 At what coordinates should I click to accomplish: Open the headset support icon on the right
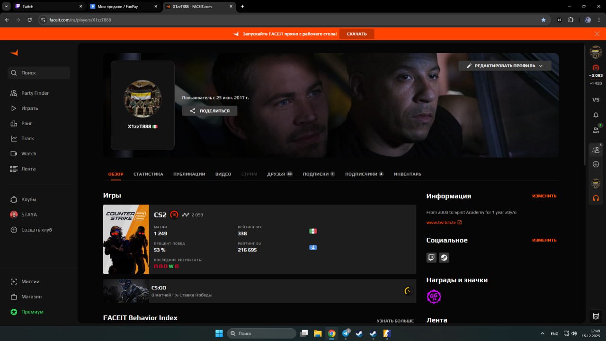pyautogui.click(x=596, y=199)
